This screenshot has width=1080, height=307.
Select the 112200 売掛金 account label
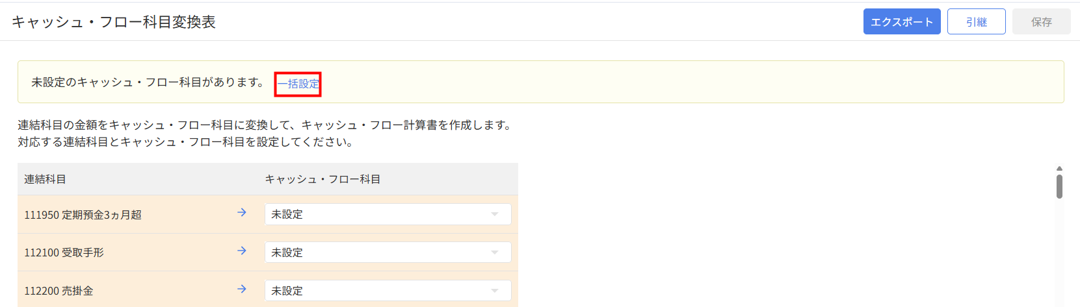tap(59, 291)
